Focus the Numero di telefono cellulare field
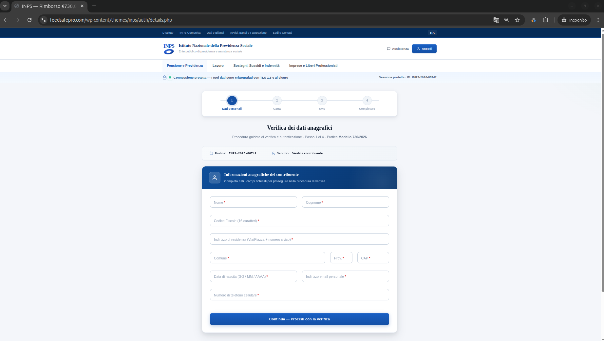This screenshot has width=604, height=341. pos(299,295)
